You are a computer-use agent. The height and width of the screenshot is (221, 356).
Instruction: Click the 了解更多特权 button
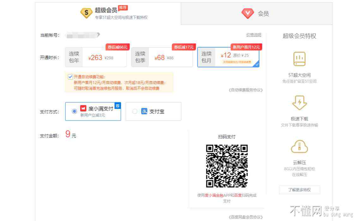299,190
